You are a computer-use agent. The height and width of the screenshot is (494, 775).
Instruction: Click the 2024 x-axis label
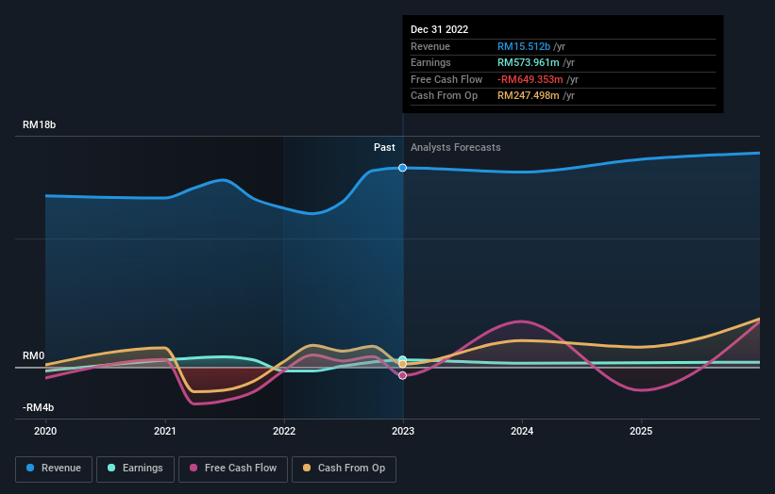pos(522,431)
